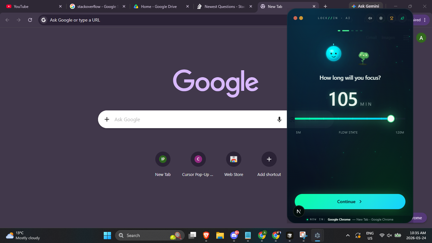
Task: Start voice search with the microphone icon
Action: (x=279, y=119)
